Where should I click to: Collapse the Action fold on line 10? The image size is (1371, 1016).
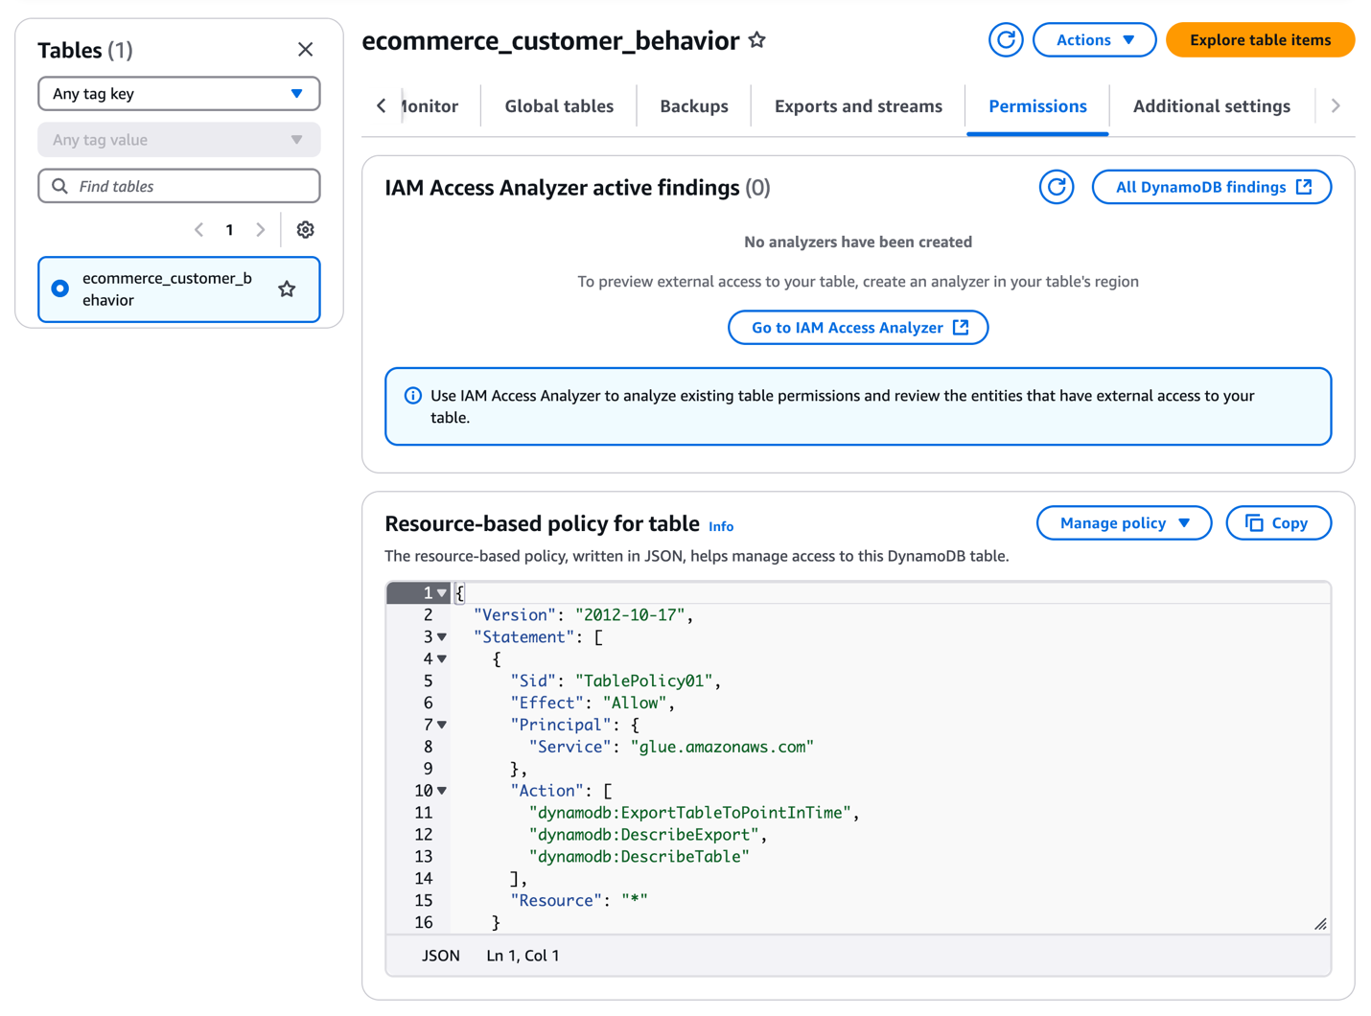tap(442, 792)
